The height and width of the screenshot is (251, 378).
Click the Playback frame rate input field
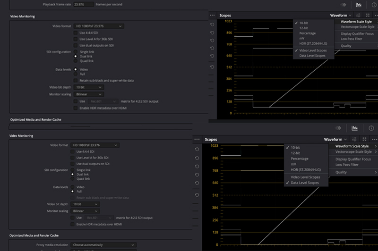[83, 4]
